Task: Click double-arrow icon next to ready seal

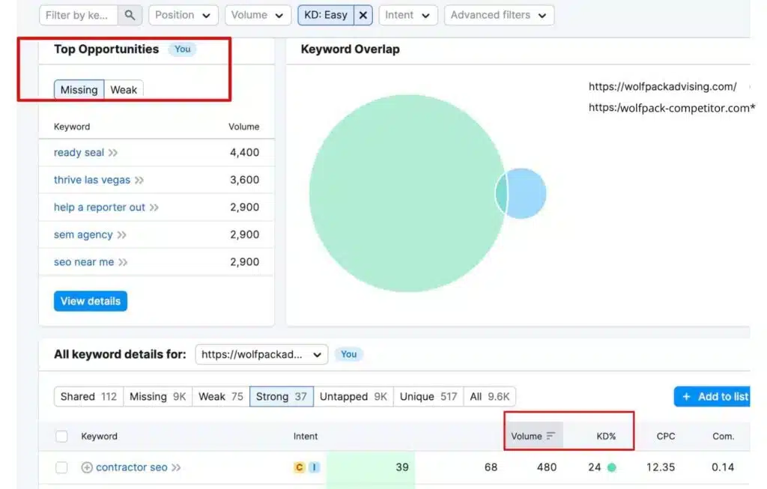Action: click(113, 153)
